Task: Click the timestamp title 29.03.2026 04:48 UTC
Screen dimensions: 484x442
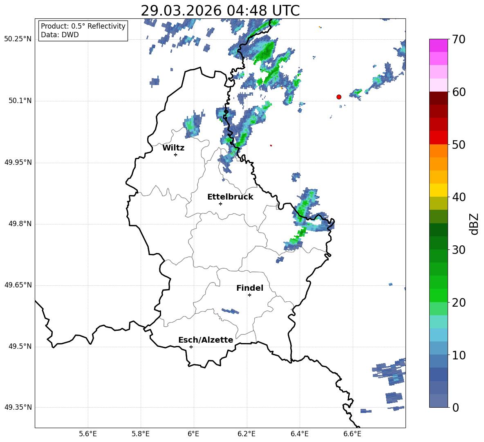Action: point(220,11)
